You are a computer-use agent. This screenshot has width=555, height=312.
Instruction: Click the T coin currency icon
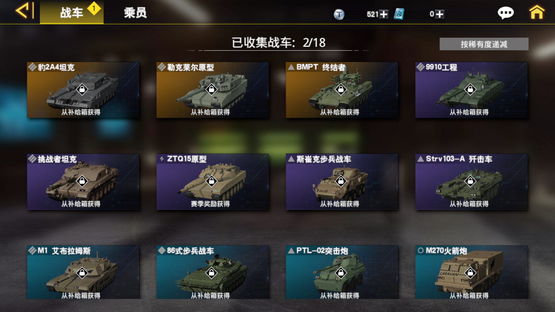pyautogui.click(x=339, y=14)
